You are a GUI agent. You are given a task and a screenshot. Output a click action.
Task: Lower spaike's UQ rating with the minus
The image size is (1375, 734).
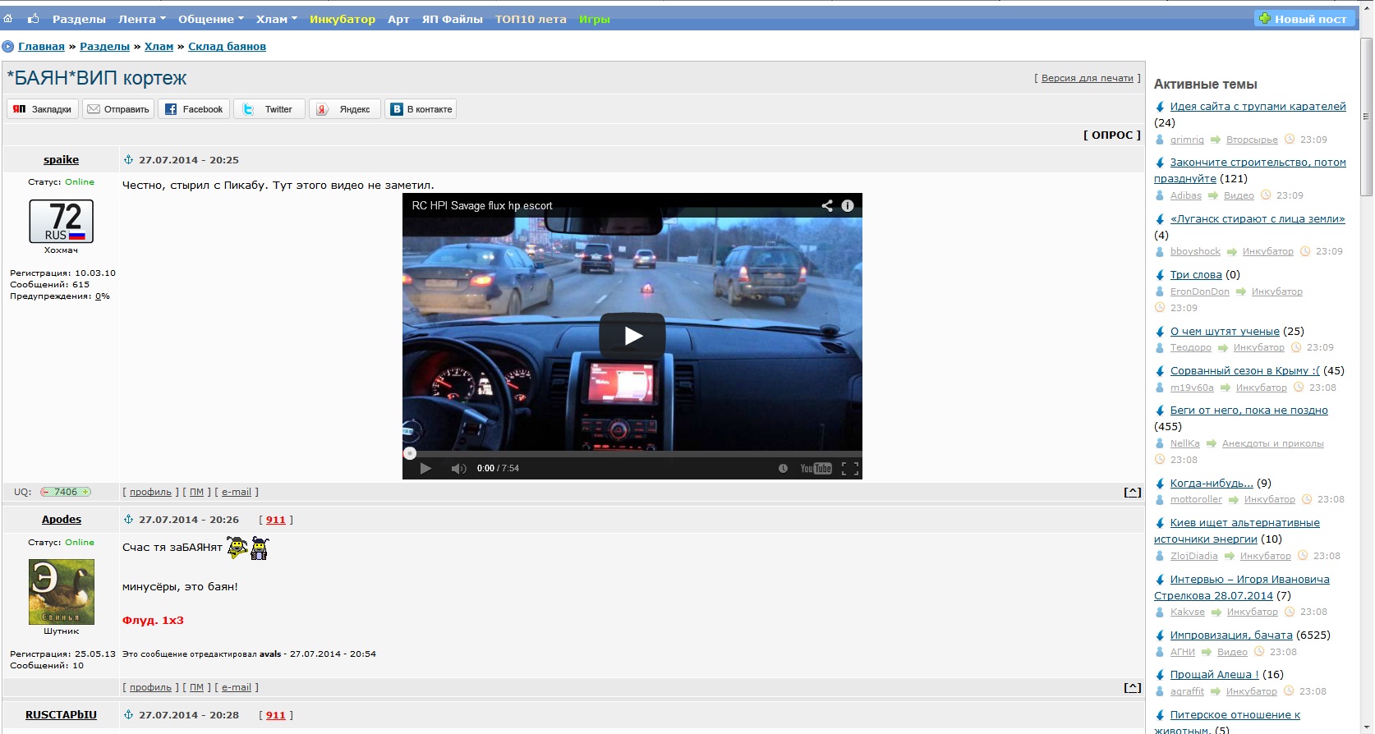46,493
